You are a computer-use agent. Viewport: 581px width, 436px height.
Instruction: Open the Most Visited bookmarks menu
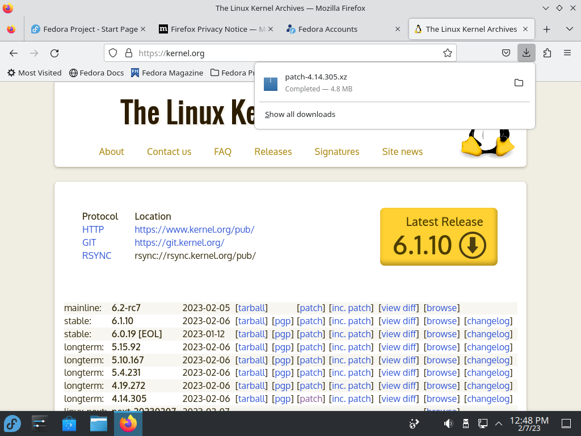click(35, 73)
